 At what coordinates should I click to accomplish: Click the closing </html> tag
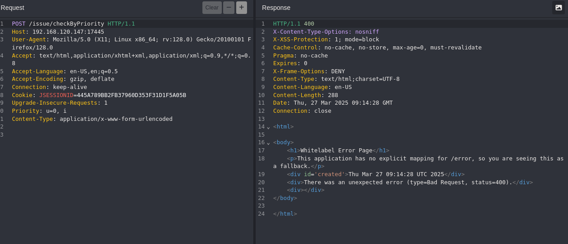coord(285,214)
